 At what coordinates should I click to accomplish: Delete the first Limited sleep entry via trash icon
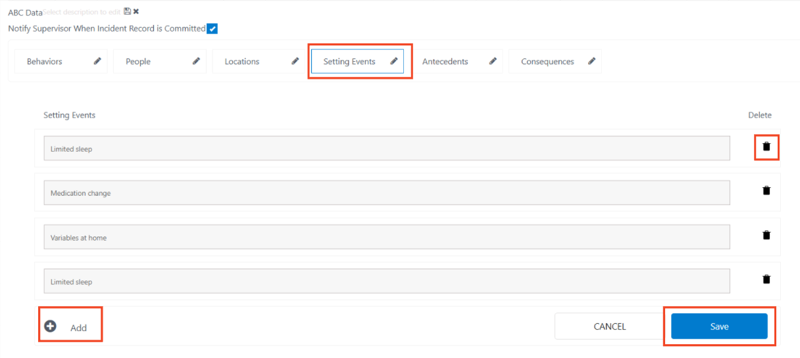click(x=766, y=146)
